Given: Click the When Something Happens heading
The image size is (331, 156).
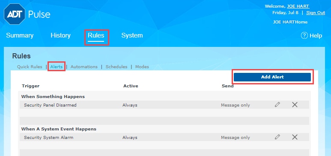Looking at the screenshot, I should click(53, 97).
